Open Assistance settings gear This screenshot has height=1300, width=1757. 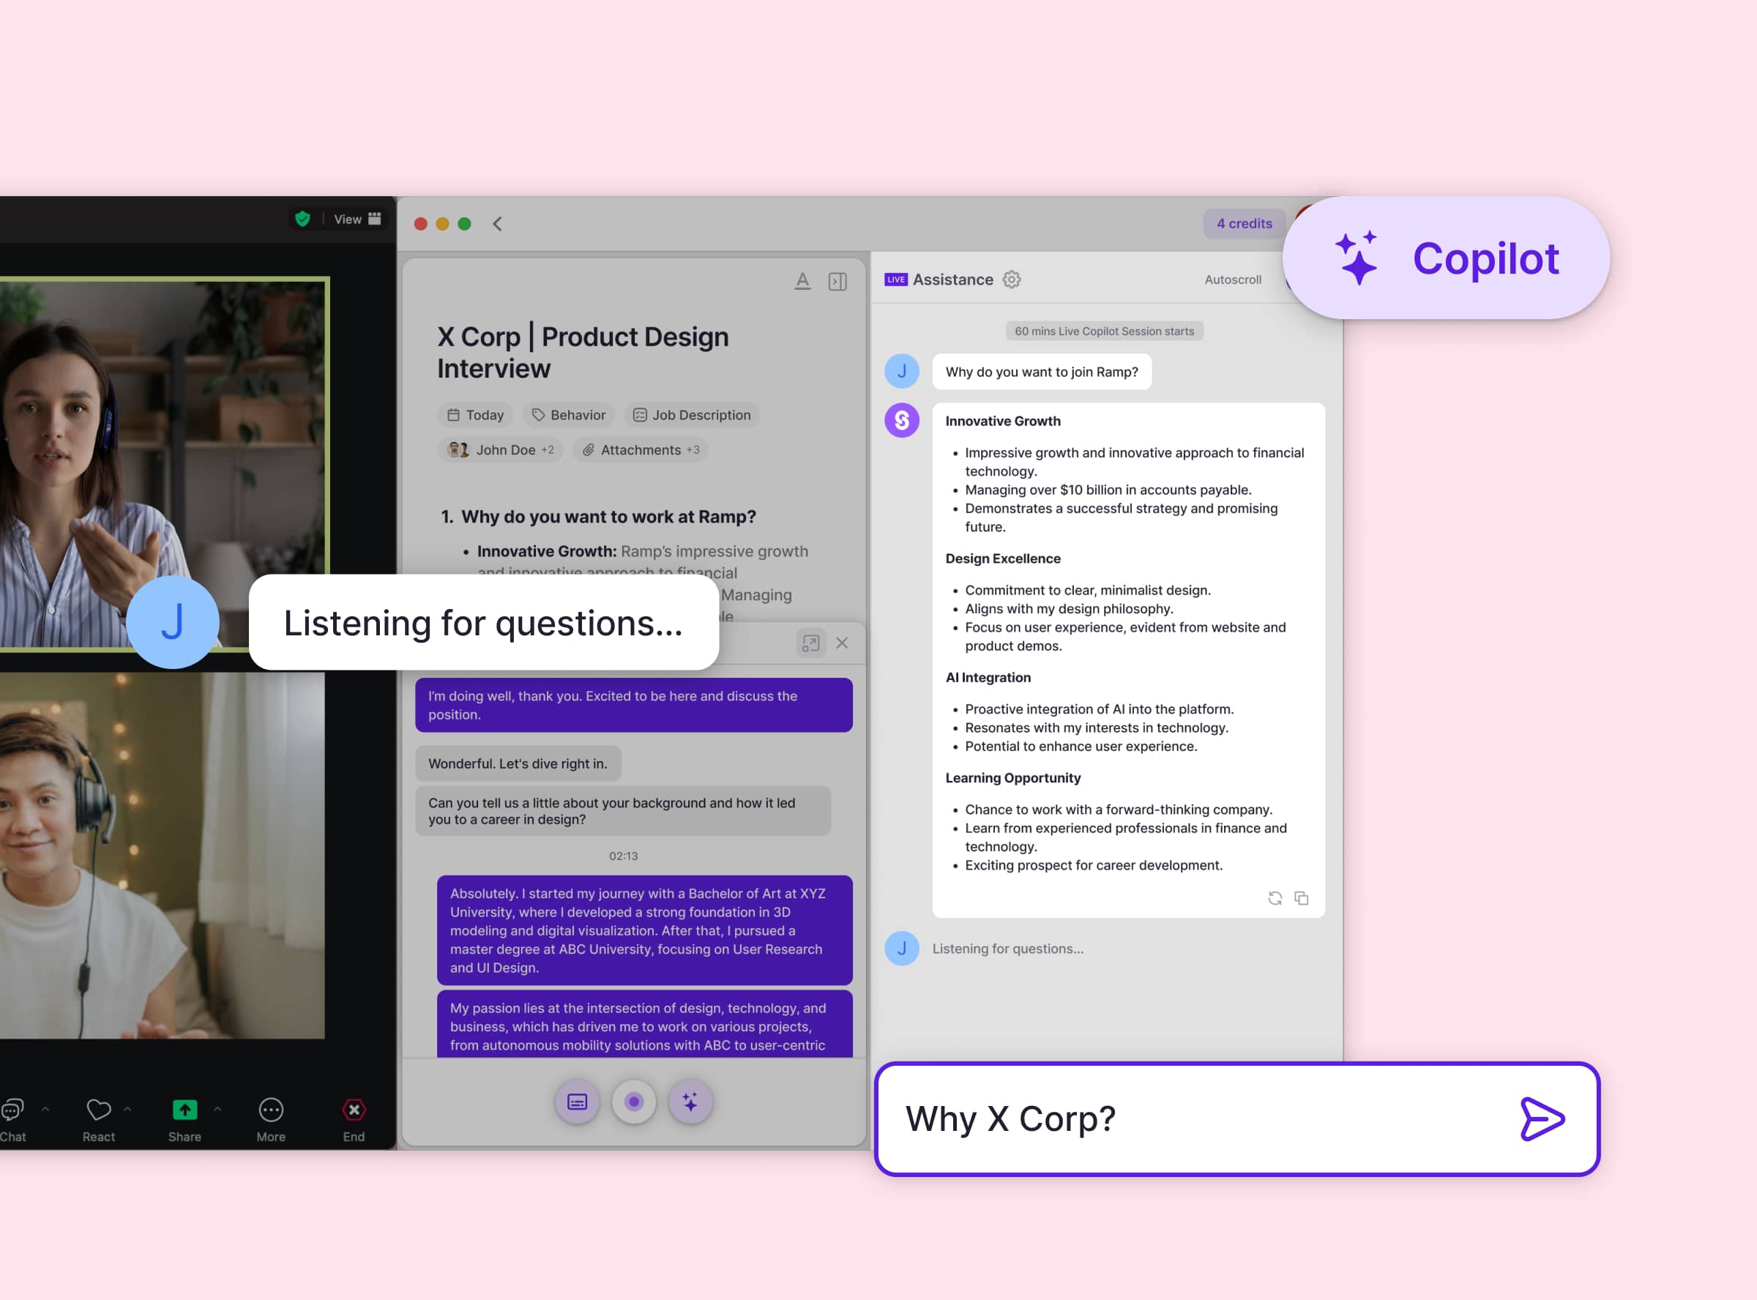(x=1011, y=280)
